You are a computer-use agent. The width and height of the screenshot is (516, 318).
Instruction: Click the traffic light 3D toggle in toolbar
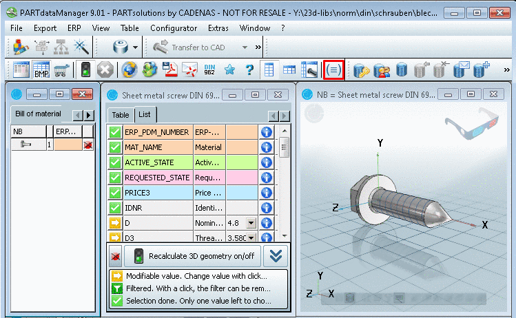coord(85,70)
